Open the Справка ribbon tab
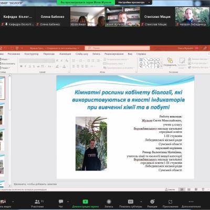Viewport: 210px width, 210px height. (141, 54)
